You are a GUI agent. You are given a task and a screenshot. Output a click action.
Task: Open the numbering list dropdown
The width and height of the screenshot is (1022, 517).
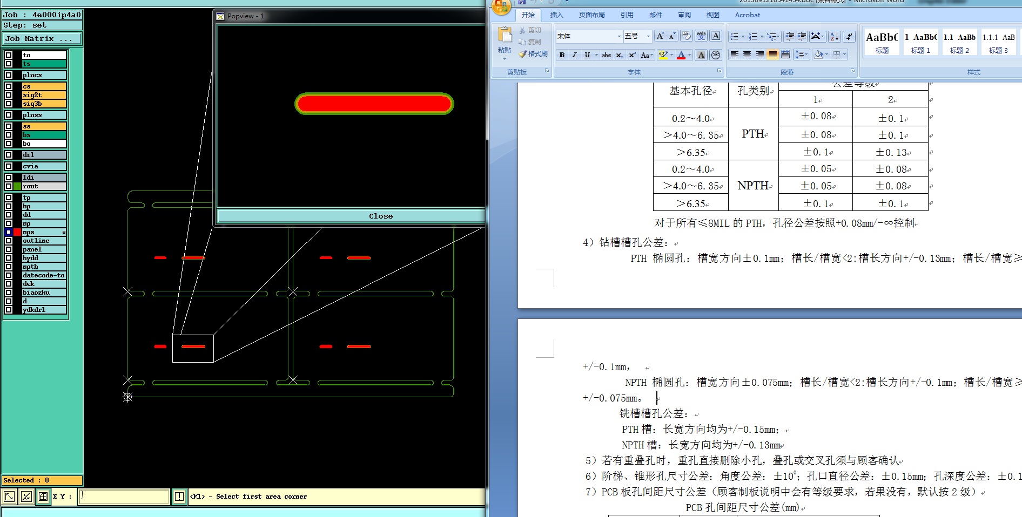(762, 36)
